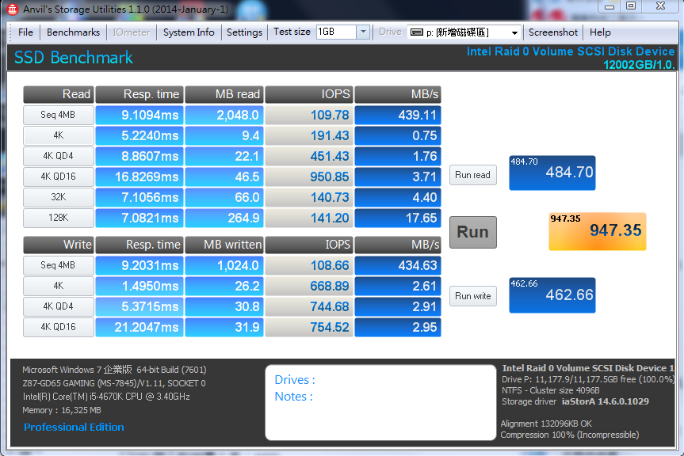Viewport: 684px width, 456px height.
Task: Open the Help menu
Action: coord(600,32)
